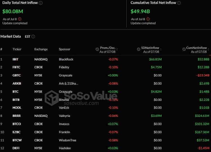Screen dimensions: 211x152
Task: Sort table by Prem./Dsc. arrows
Action: 117,49
